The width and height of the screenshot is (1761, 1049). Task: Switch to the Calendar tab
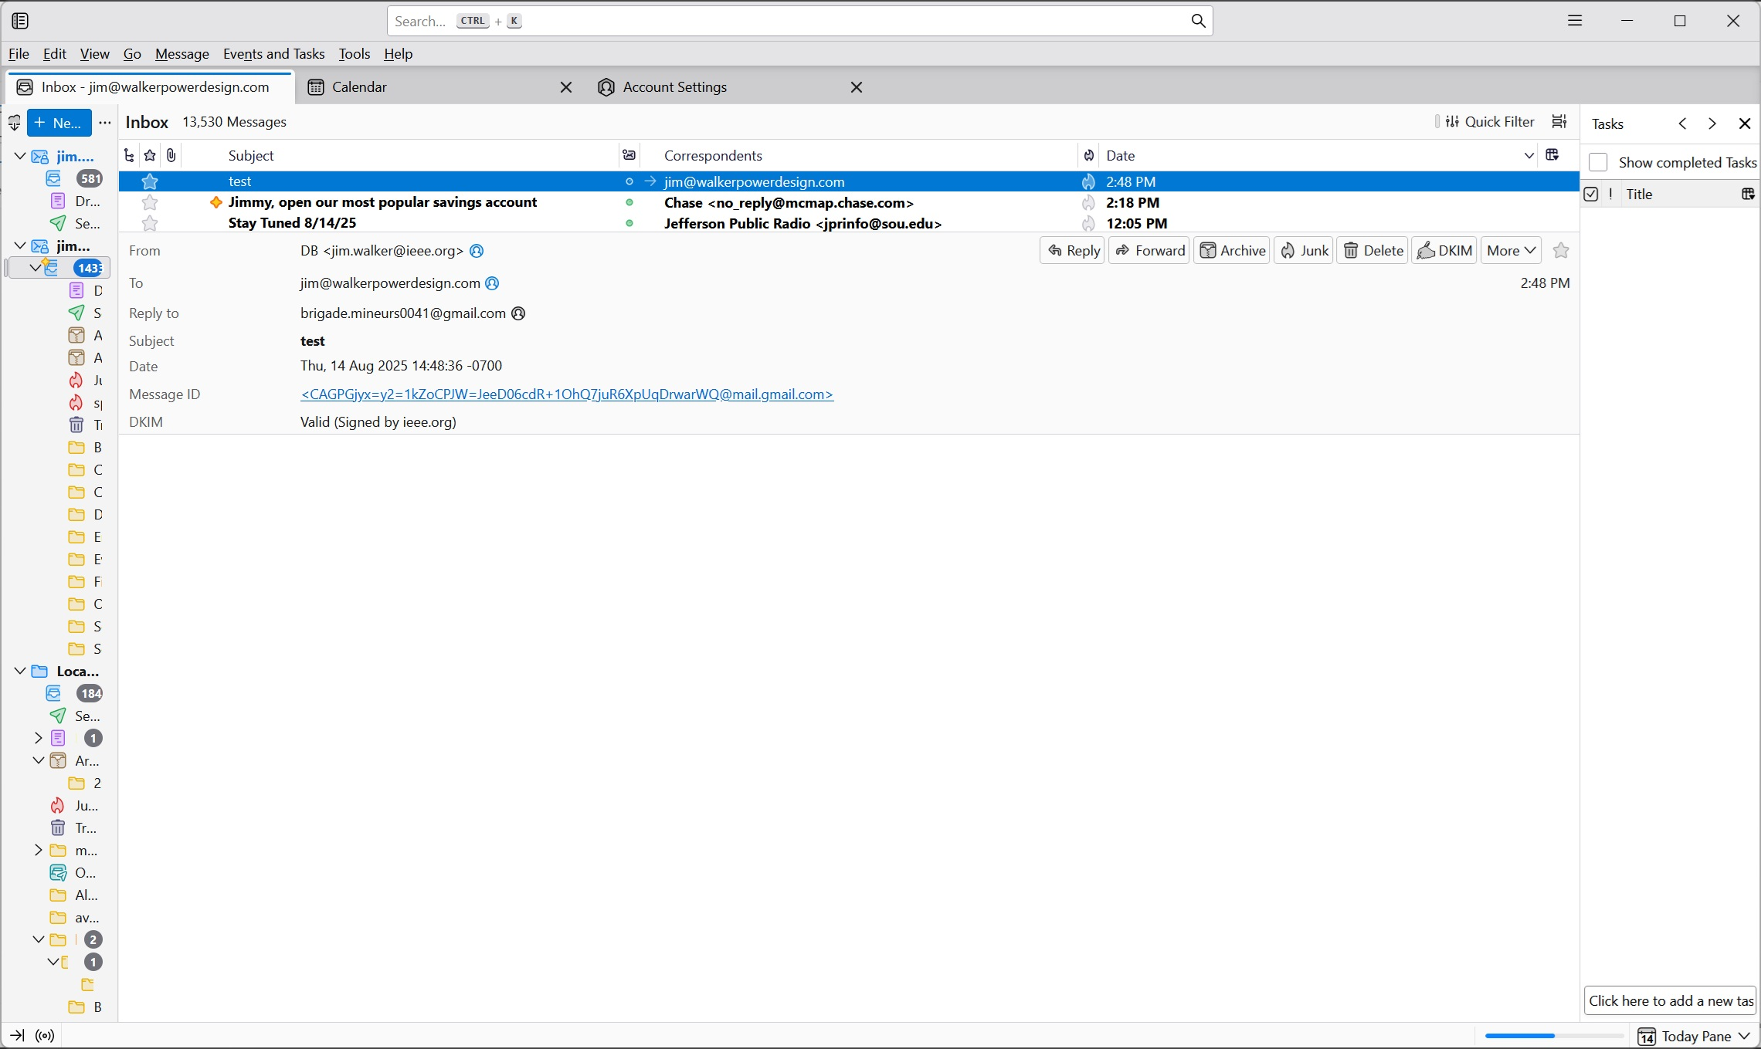[x=359, y=87]
